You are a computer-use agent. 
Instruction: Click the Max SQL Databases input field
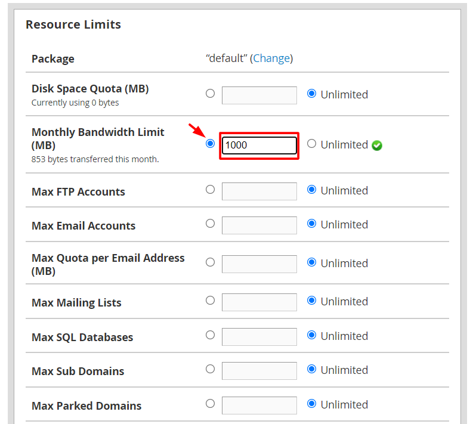pyautogui.click(x=259, y=336)
